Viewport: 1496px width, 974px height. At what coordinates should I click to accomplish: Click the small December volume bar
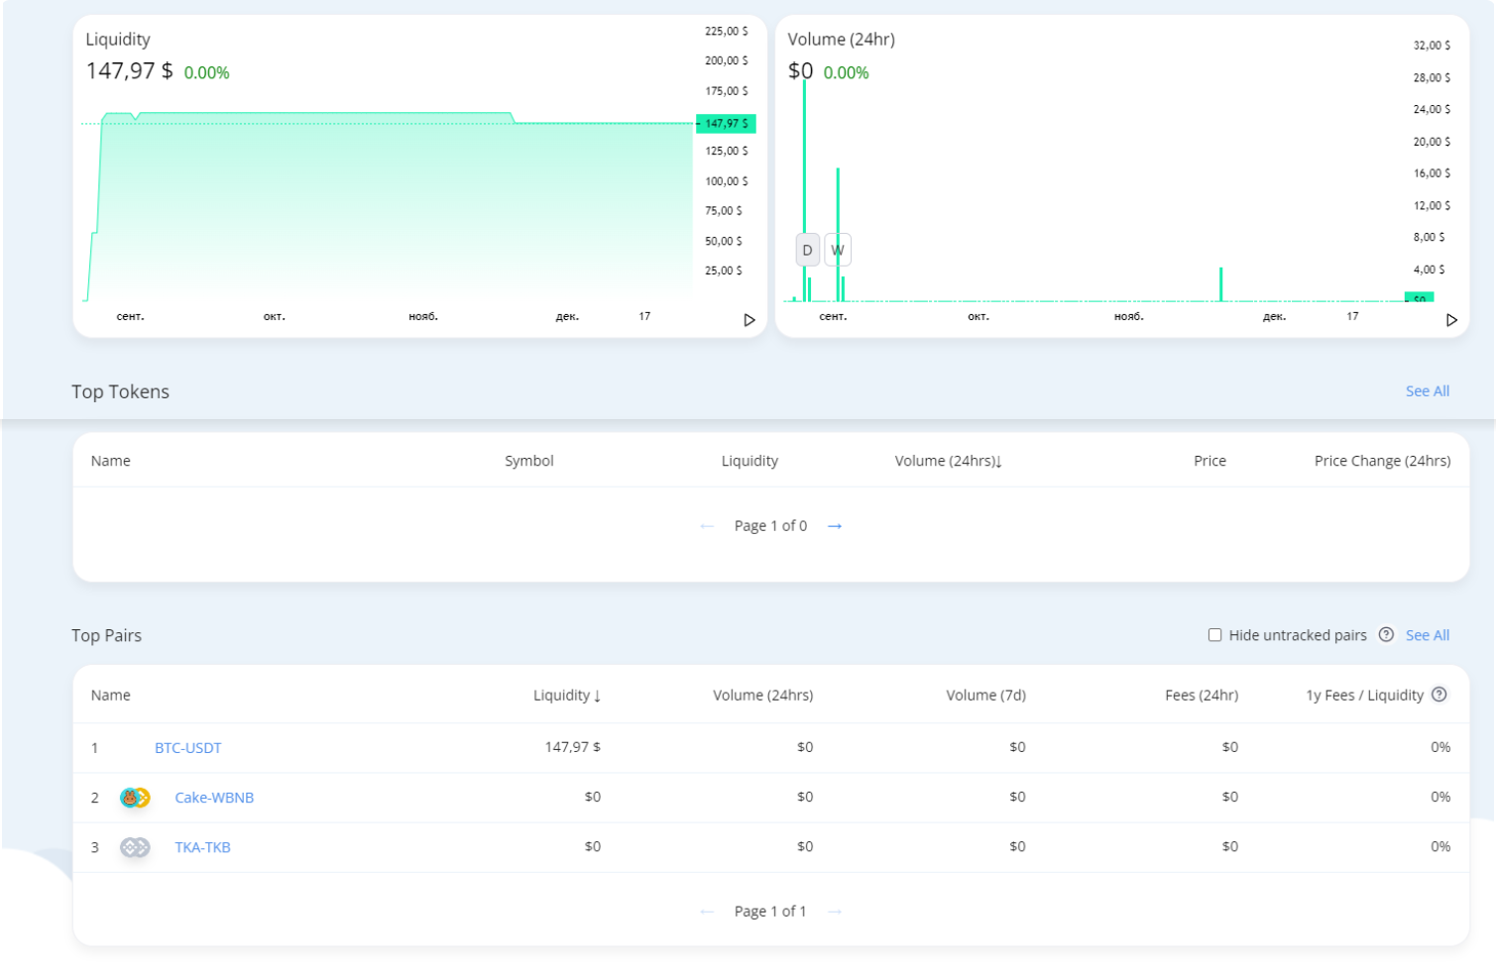coord(1220,284)
